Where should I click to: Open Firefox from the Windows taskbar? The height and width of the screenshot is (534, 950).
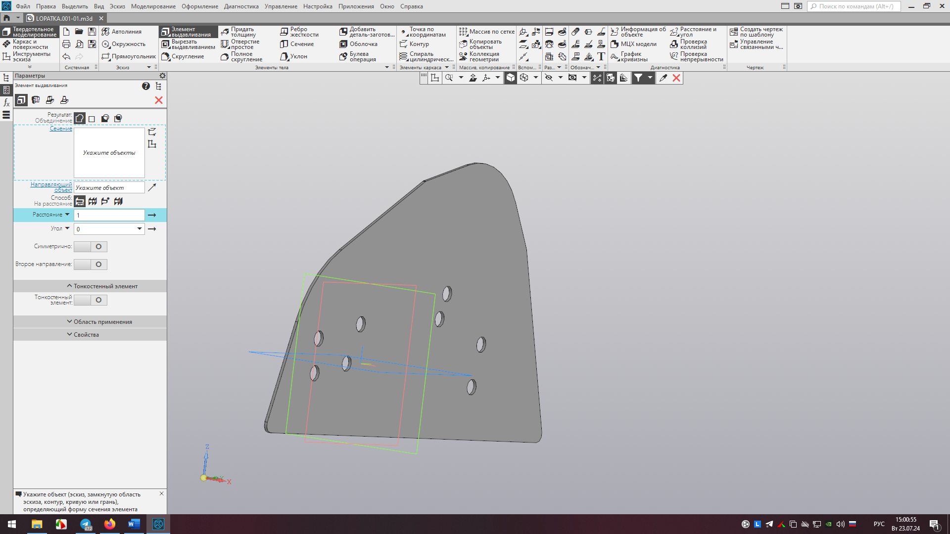tap(109, 524)
